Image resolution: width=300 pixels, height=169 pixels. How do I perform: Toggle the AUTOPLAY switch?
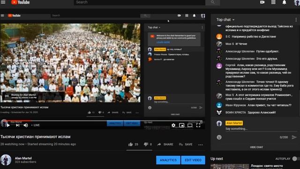click(296, 159)
